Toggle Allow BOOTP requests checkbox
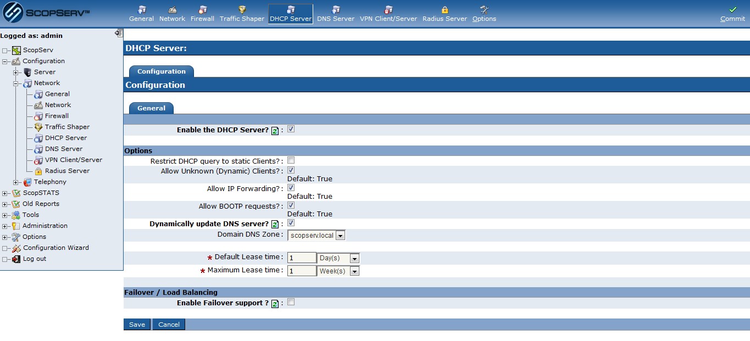Screen dimensions: 750x341 [291, 205]
